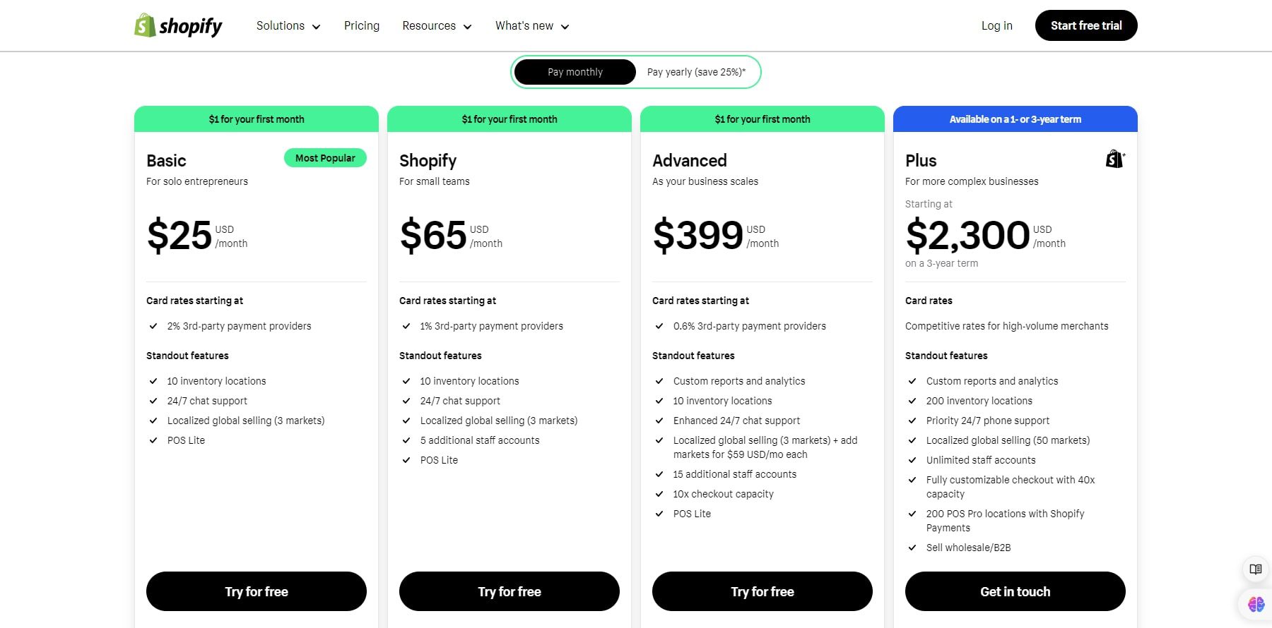Screen dimensions: 1272x628
Task: Click the Most Popular badge on Basic plan
Action: coord(325,157)
